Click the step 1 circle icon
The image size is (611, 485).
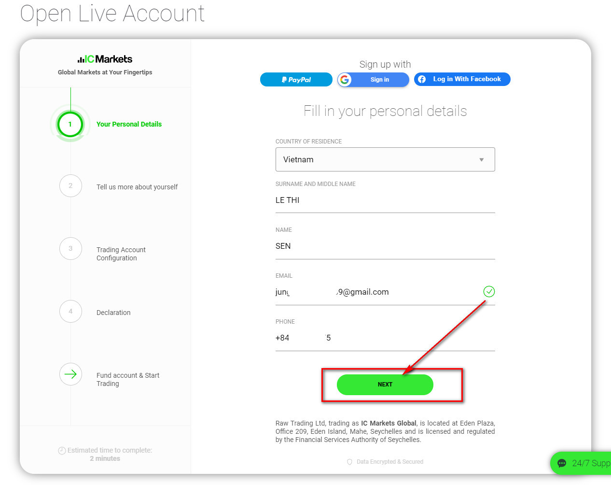pos(70,124)
